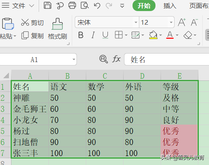This screenshot has width=209, height=165.
Task: Select row 5 header
Action: (6, 131)
